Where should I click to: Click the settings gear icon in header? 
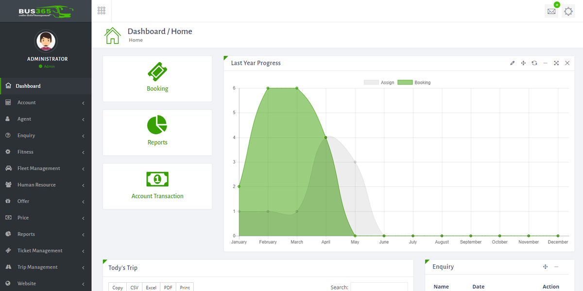568,11
